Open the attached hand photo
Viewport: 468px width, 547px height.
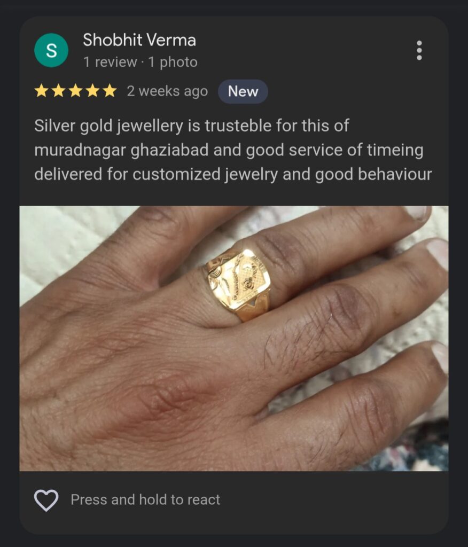point(234,338)
